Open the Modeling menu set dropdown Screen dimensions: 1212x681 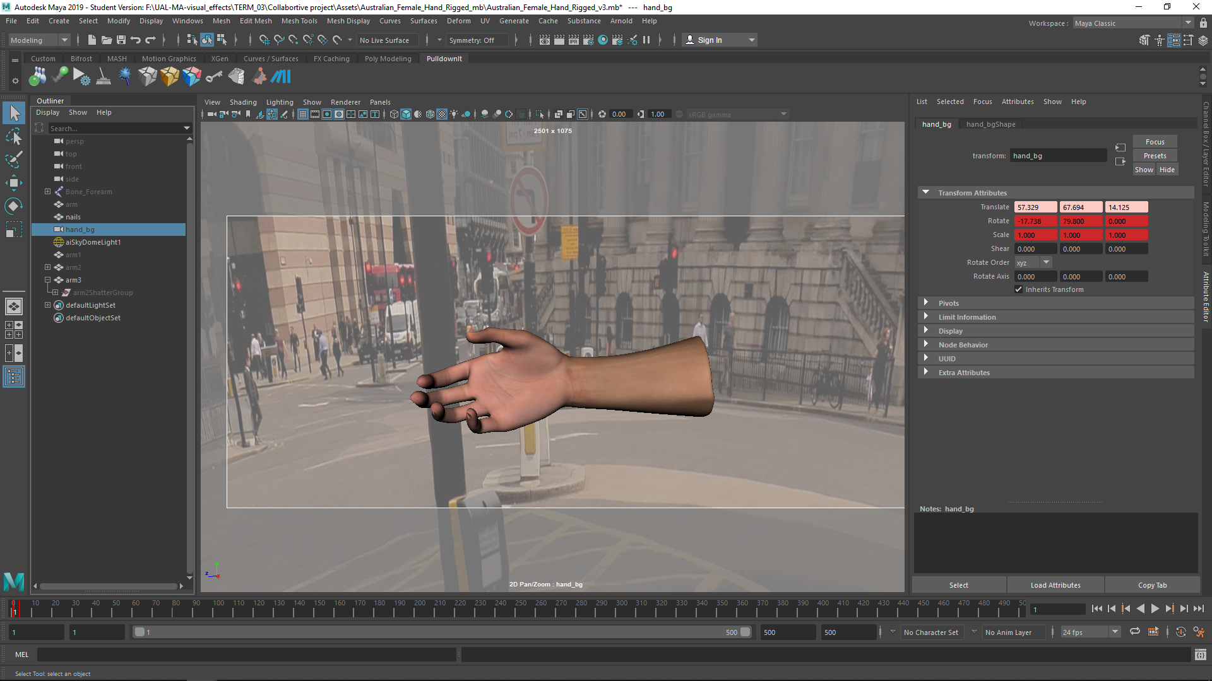(39, 40)
